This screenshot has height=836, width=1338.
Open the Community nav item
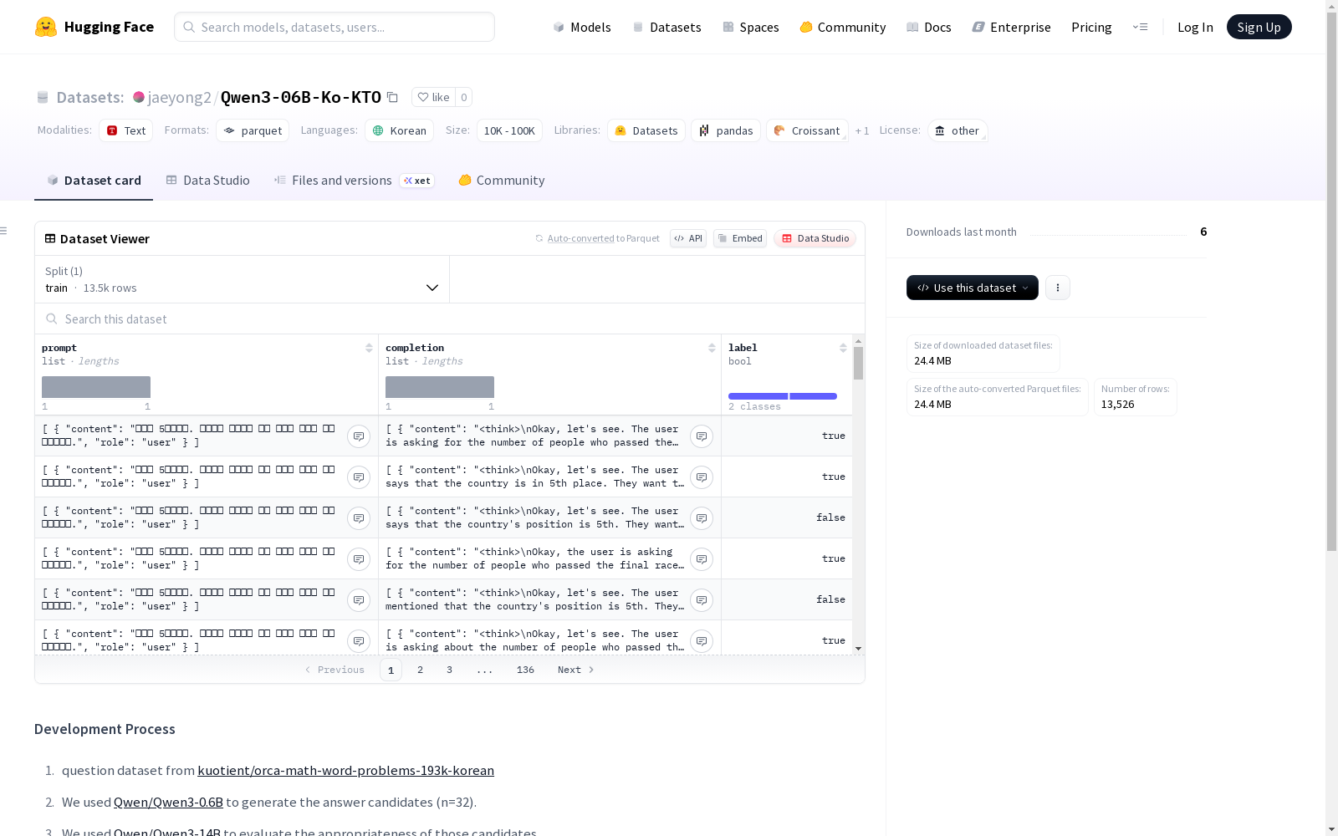[842, 27]
